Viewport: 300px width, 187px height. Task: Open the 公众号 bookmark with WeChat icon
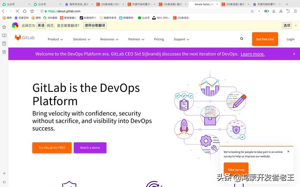(144, 18)
